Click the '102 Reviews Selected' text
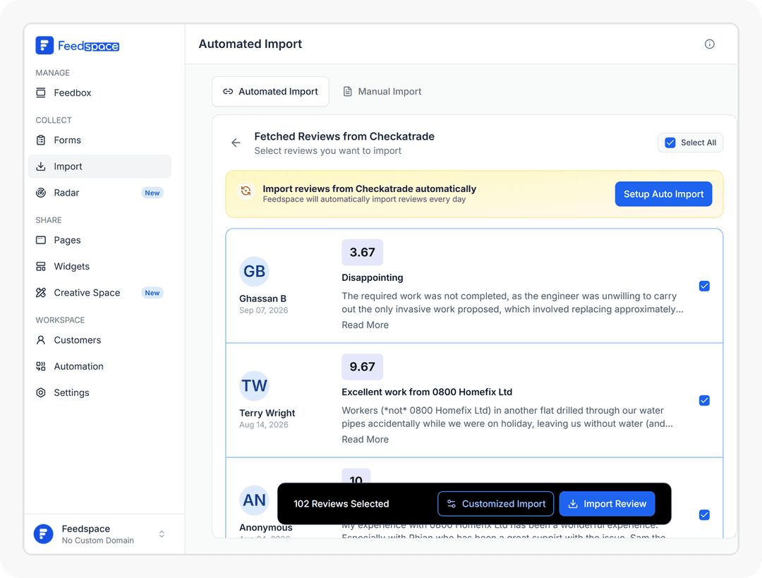Screen dimensions: 762x578 tap(341, 504)
